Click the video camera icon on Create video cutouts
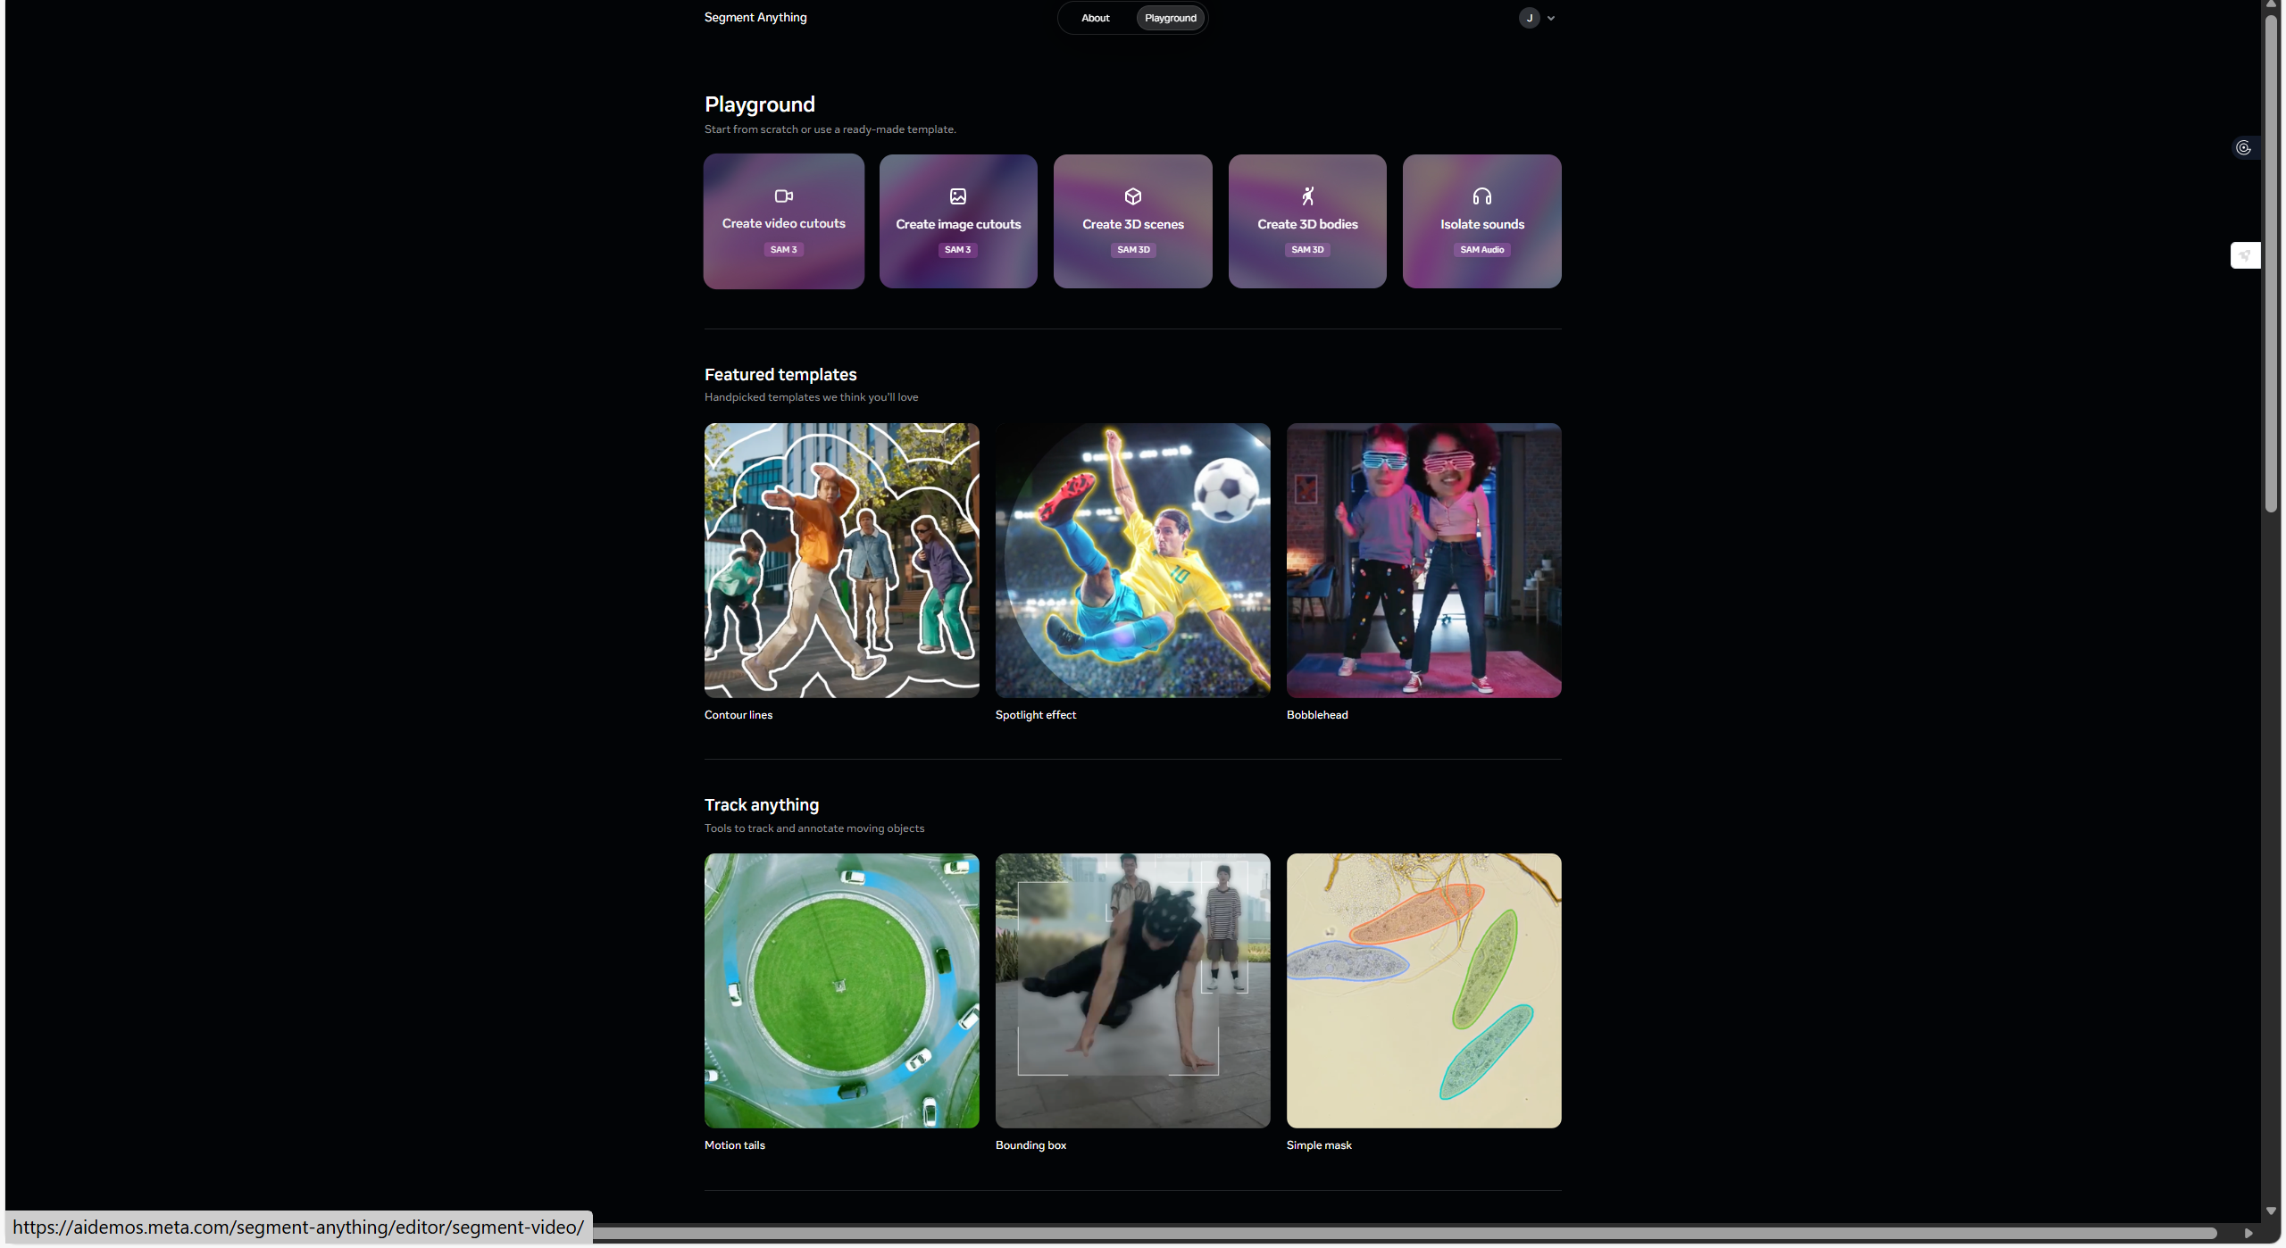Viewport: 2286px width, 1248px height. click(x=783, y=196)
